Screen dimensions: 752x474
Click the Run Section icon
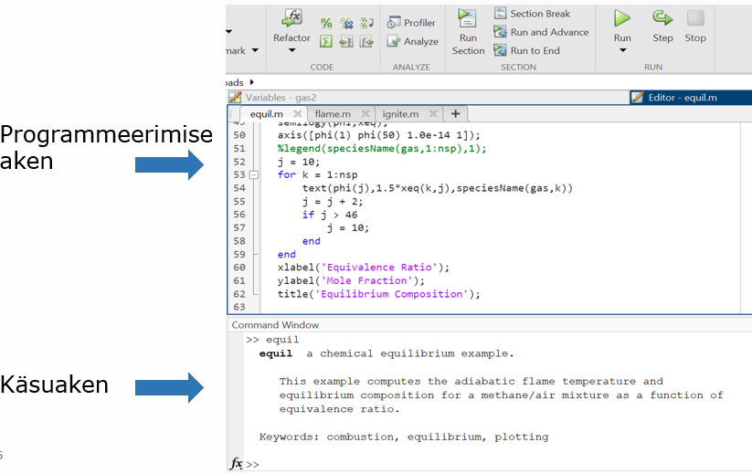pos(468,19)
